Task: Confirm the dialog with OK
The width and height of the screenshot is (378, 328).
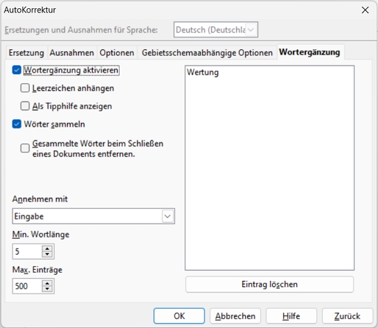Action: click(179, 316)
